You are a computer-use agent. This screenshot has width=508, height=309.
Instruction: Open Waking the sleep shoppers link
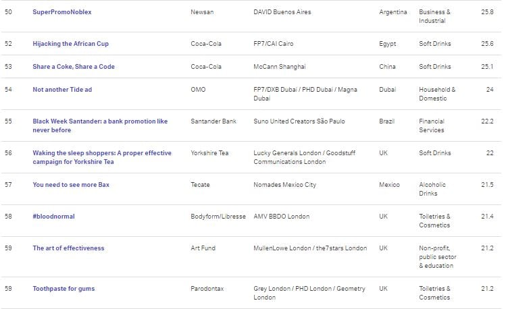102,157
